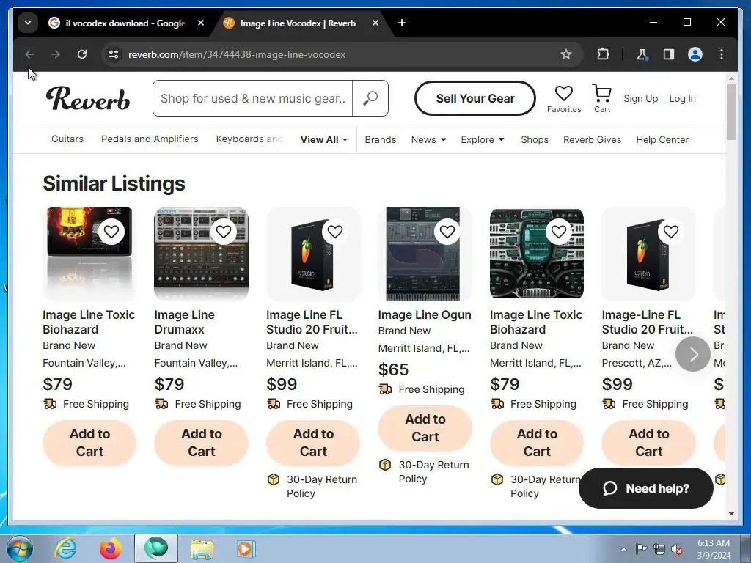Add Image Line FL Studio to cart

(x=313, y=442)
